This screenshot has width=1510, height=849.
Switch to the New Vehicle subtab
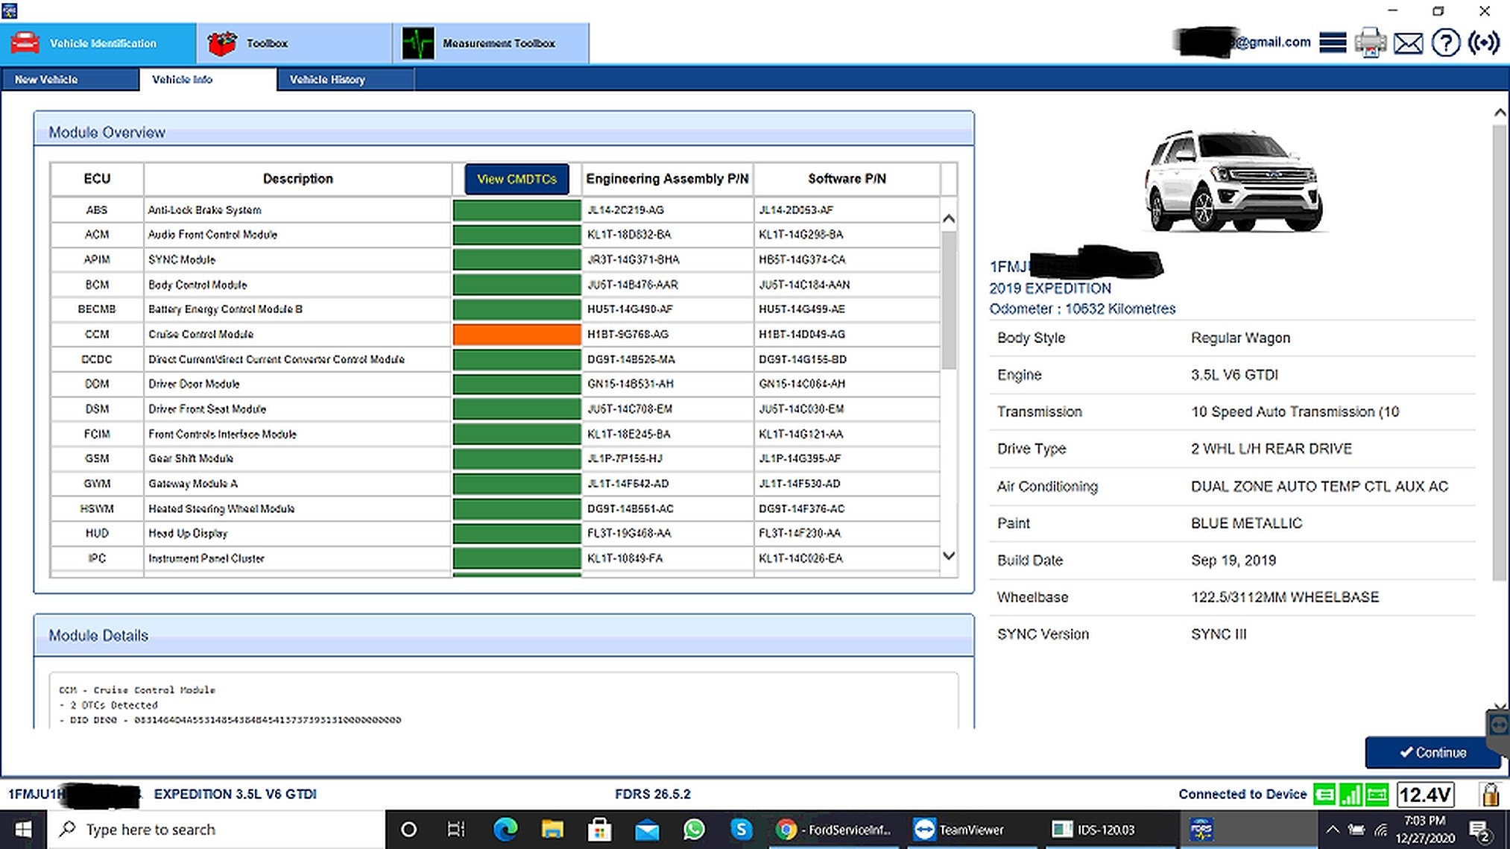click(69, 79)
